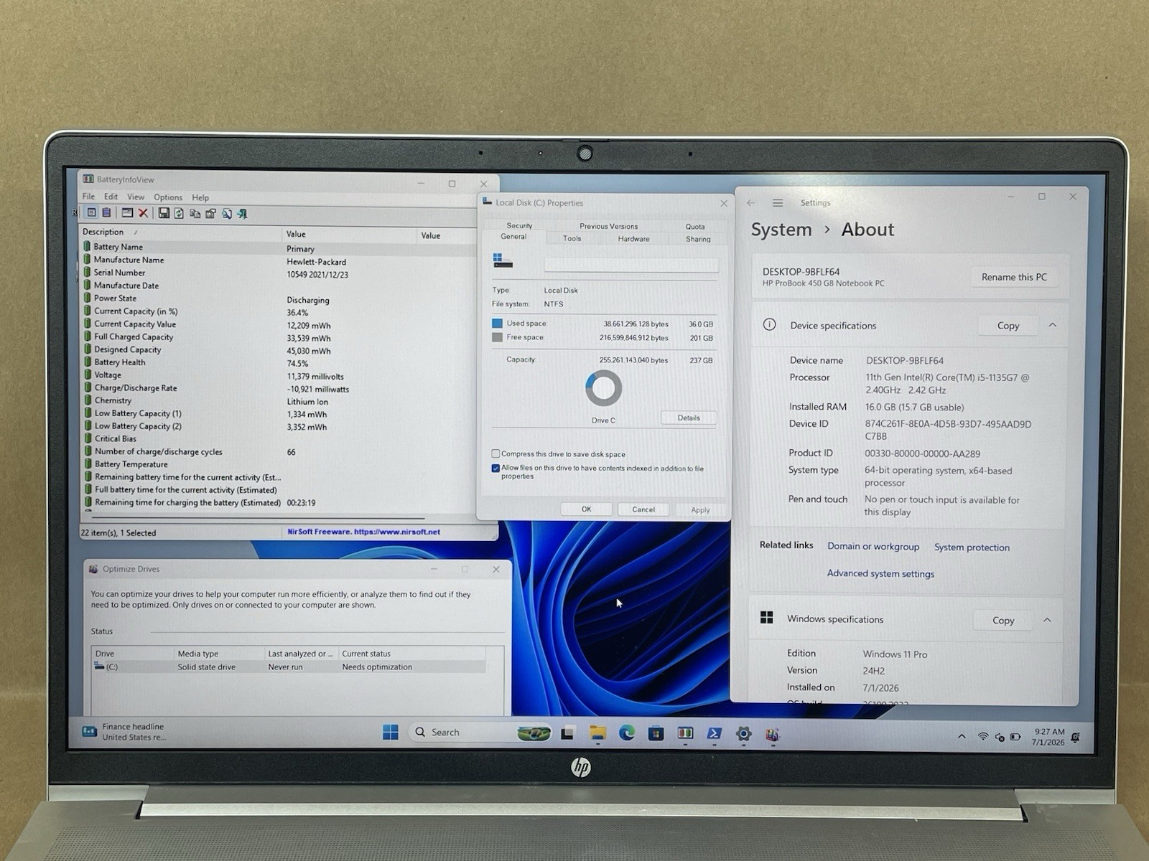Select the Number of charge/discharge cycles row
The height and width of the screenshot is (861, 1149).
click(277, 452)
